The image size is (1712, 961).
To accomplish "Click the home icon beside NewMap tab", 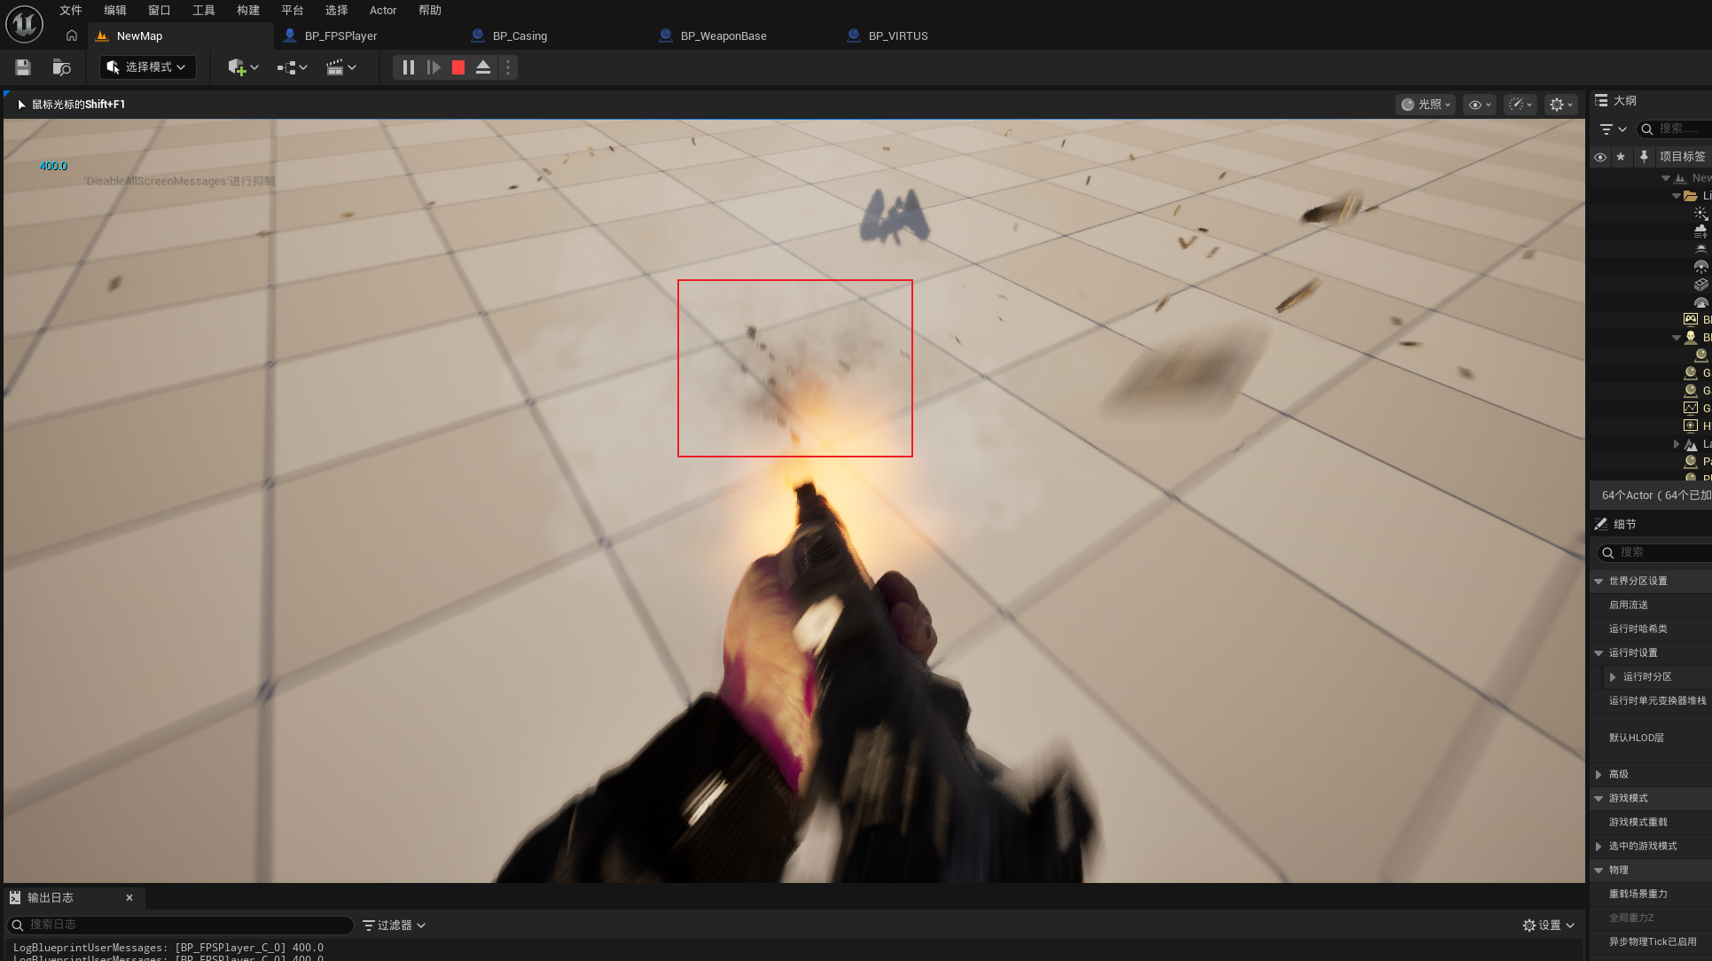I will pyautogui.click(x=72, y=35).
